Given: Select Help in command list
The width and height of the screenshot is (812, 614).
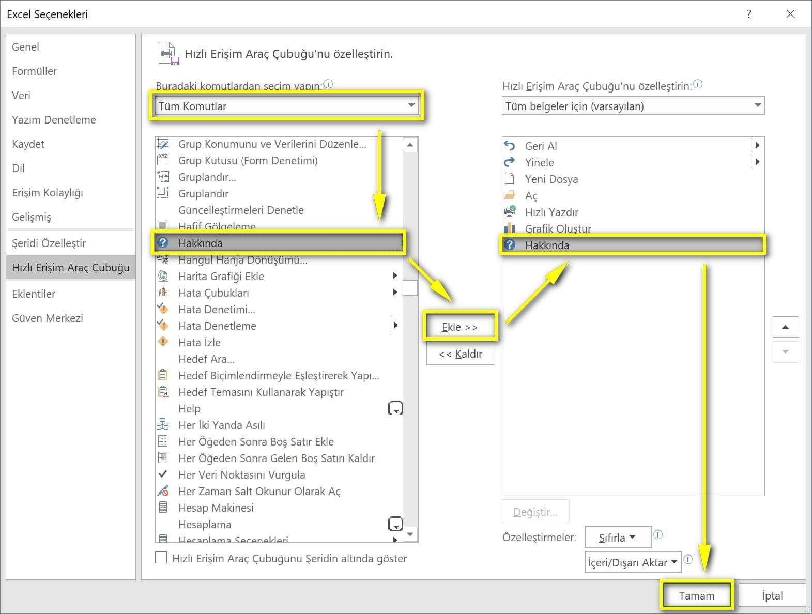Looking at the screenshot, I should coord(279,408).
